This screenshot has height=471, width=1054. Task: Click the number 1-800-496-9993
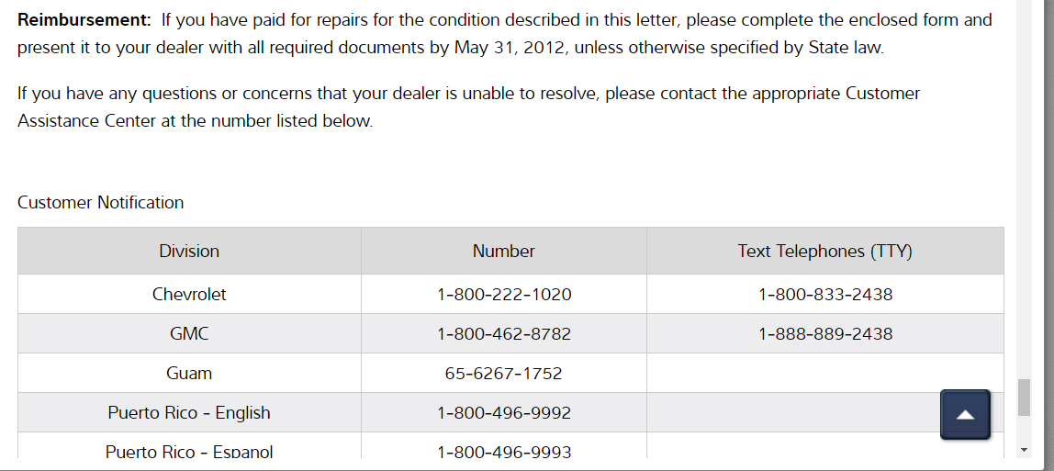[x=504, y=451]
